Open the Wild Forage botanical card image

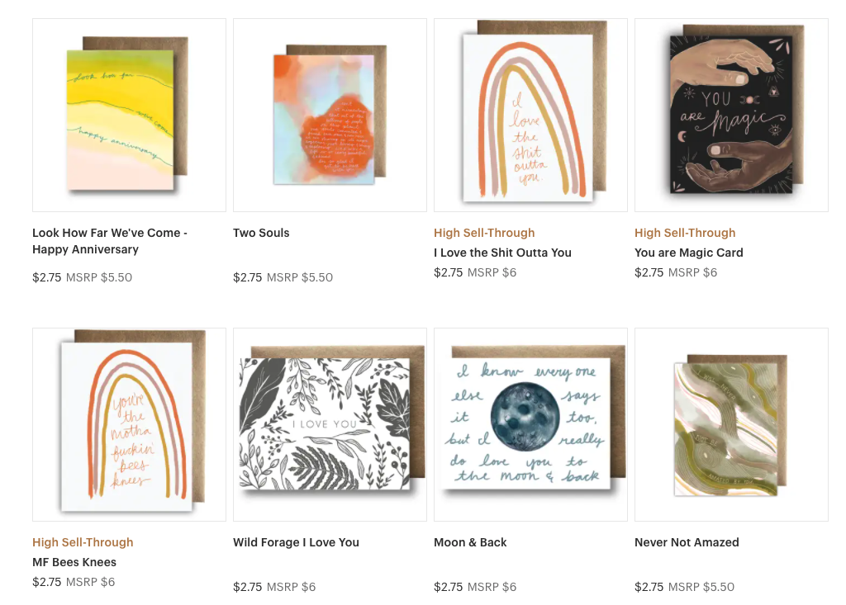coord(330,424)
